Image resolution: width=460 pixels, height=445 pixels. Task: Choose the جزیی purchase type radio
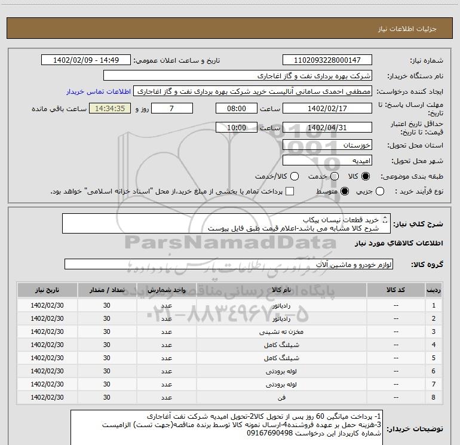(379, 192)
